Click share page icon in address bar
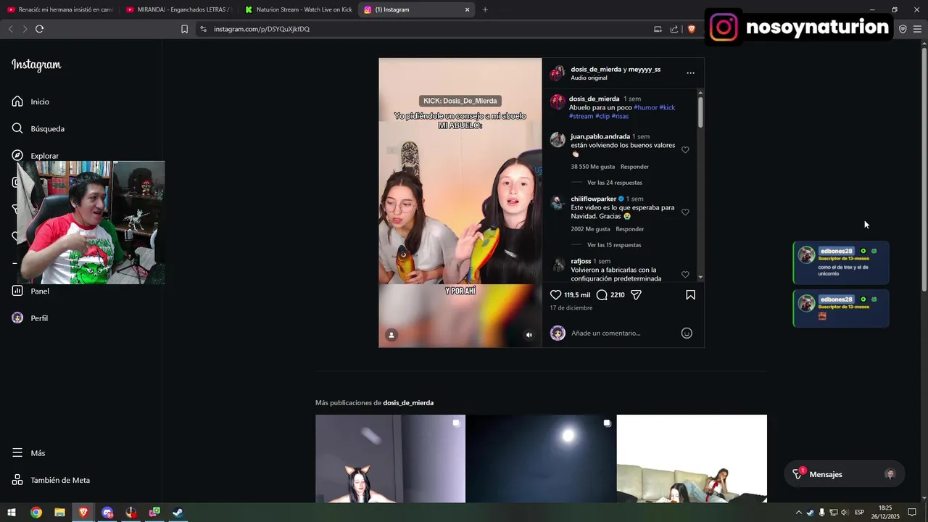Screen dimensions: 928x522 click(674, 29)
